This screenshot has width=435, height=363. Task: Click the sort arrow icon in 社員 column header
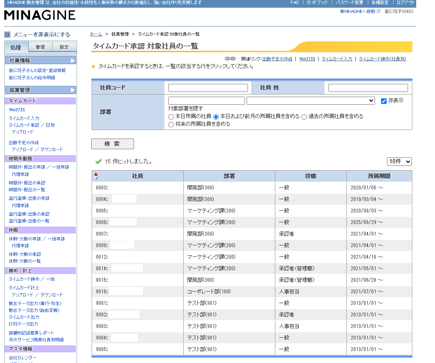point(96,176)
